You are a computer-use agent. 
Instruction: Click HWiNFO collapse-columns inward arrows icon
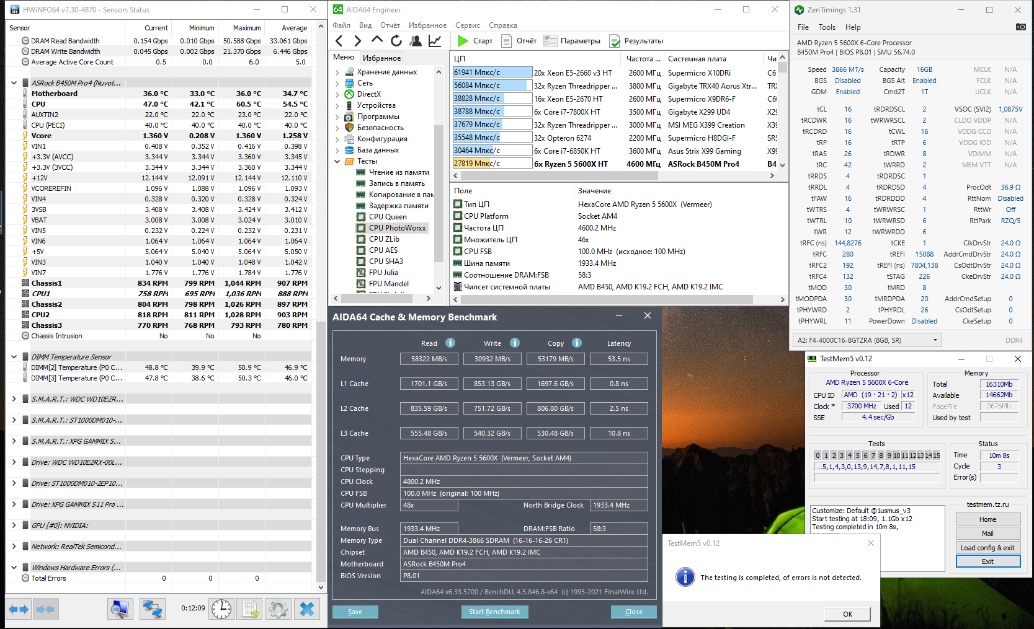[46, 609]
